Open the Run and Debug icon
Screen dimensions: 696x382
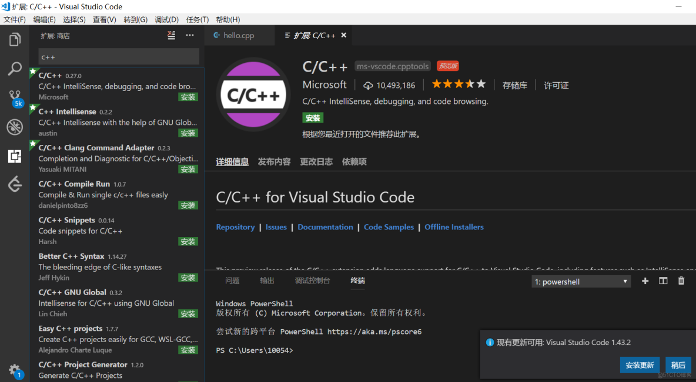(x=14, y=127)
